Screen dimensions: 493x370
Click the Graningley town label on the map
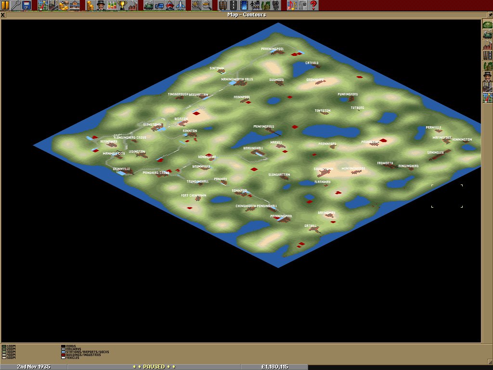tap(435, 153)
